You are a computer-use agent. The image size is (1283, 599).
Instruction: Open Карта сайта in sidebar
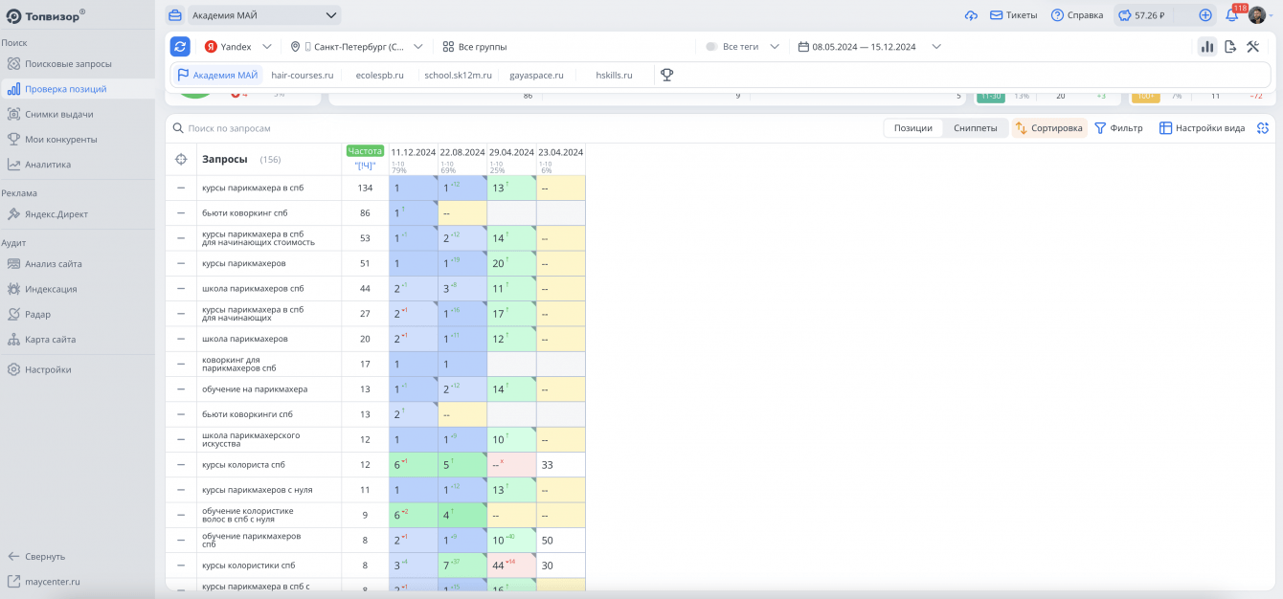[x=77, y=339]
